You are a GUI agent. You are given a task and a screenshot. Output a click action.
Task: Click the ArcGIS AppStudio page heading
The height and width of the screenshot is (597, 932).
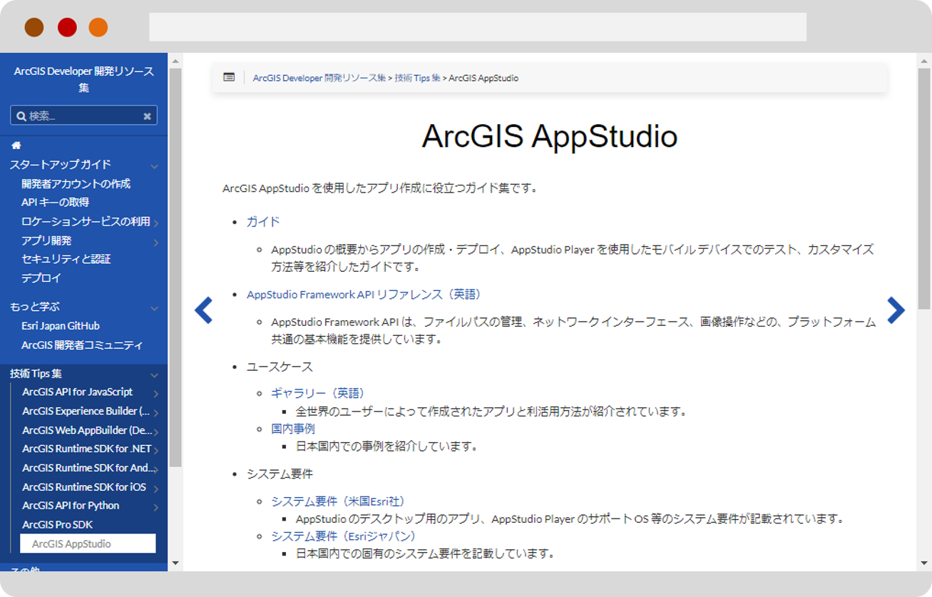pos(549,136)
